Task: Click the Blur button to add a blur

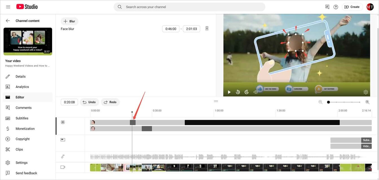Action: click(69, 21)
